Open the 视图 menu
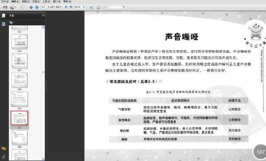The height and width of the screenshot is (161, 266). click(x=26, y=1)
